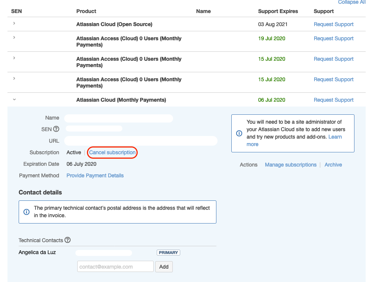Click Atlassian Cloud (Open Source) product name

click(114, 24)
